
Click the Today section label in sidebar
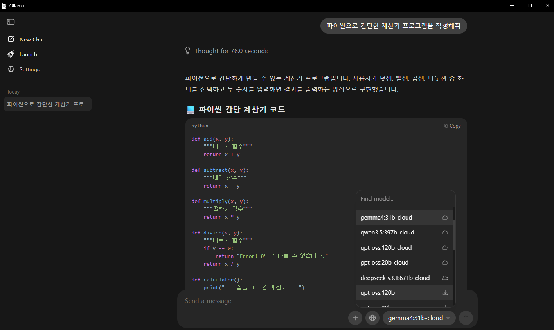[x=13, y=92]
